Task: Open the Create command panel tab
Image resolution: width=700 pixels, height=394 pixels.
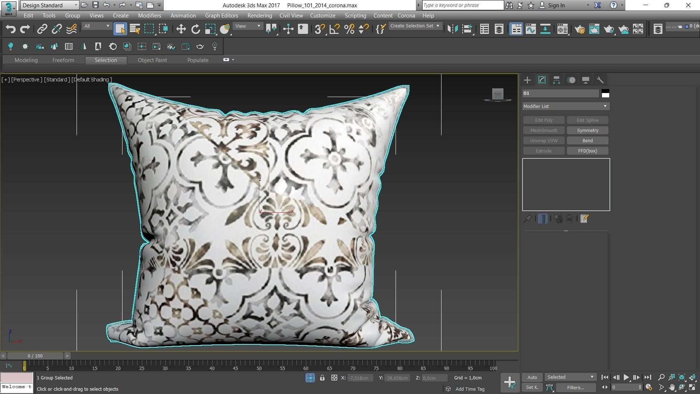Action: (x=527, y=80)
